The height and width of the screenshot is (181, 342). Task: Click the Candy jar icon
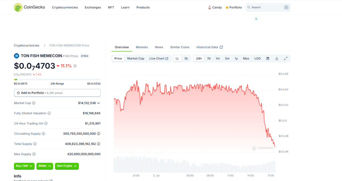210,7
